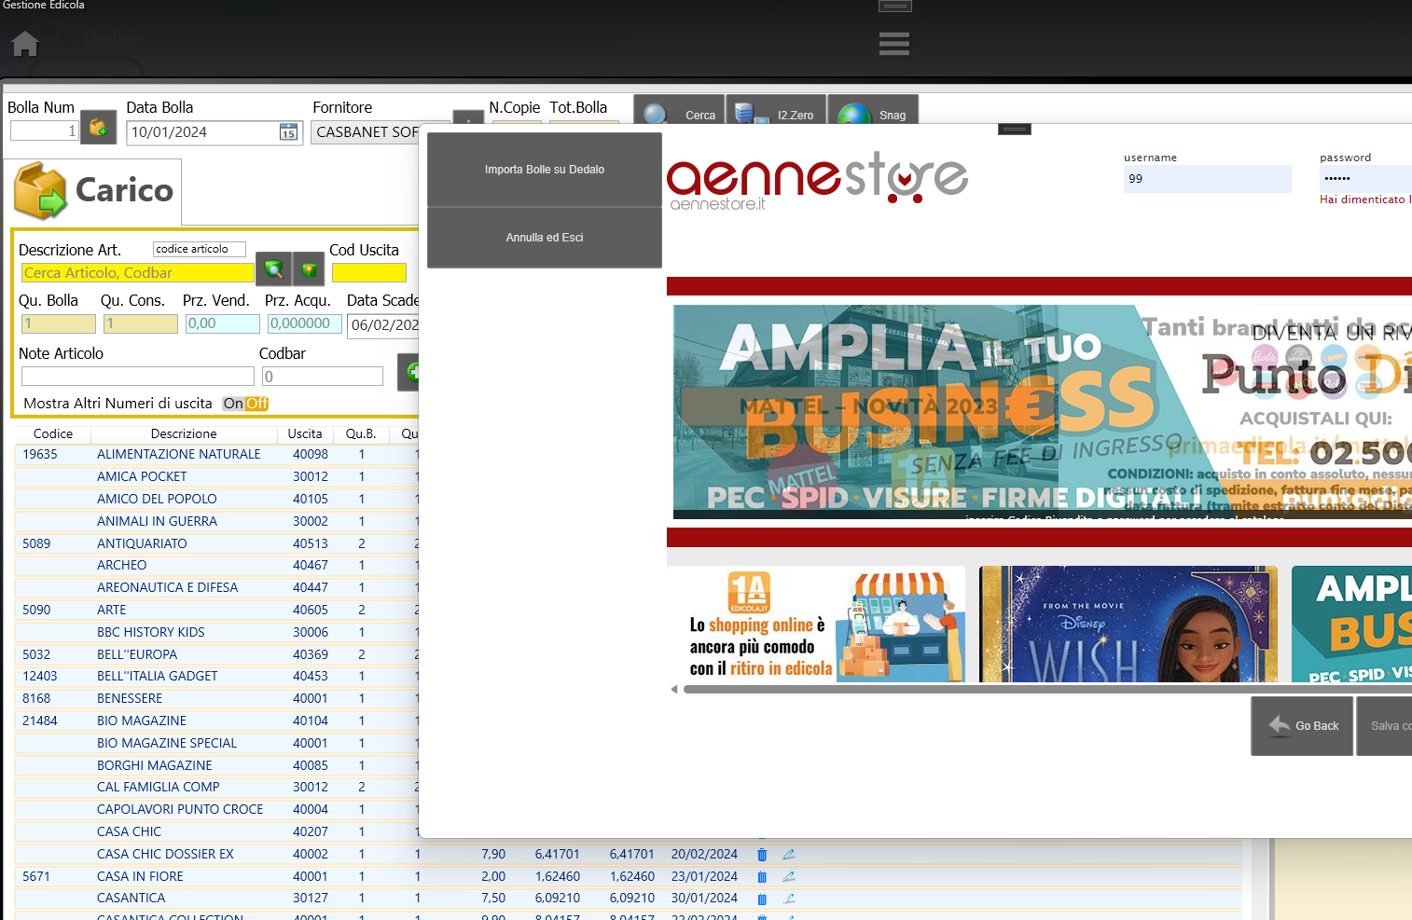Viewport: 1412px width, 920px height.
Task: Click the Hai dimenticato password link
Action: [x=1365, y=199]
